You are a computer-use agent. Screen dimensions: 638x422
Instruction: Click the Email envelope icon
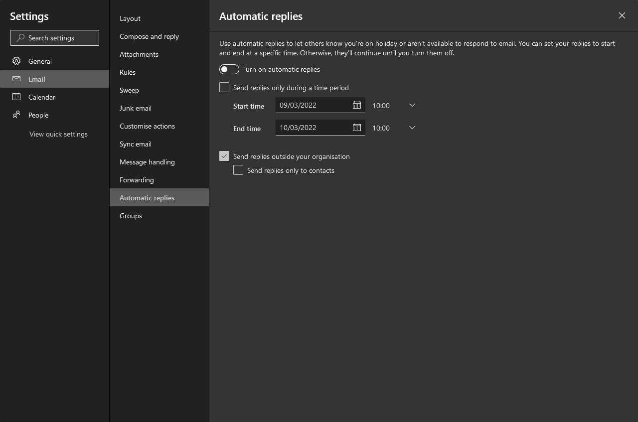tap(16, 79)
